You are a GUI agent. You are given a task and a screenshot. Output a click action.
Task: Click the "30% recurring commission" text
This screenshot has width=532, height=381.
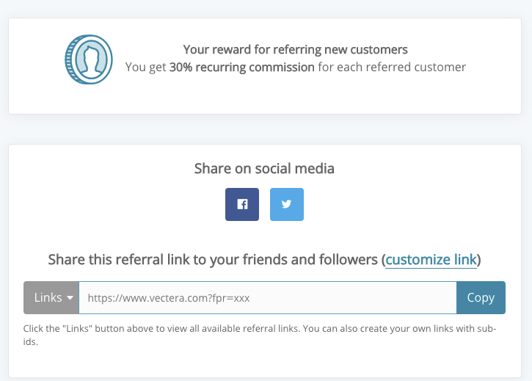click(x=242, y=68)
